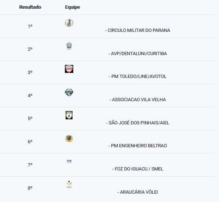Click the PM TOLEDO/LINE/AVOTOL team name
219x202 pixels.
tap(138, 77)
